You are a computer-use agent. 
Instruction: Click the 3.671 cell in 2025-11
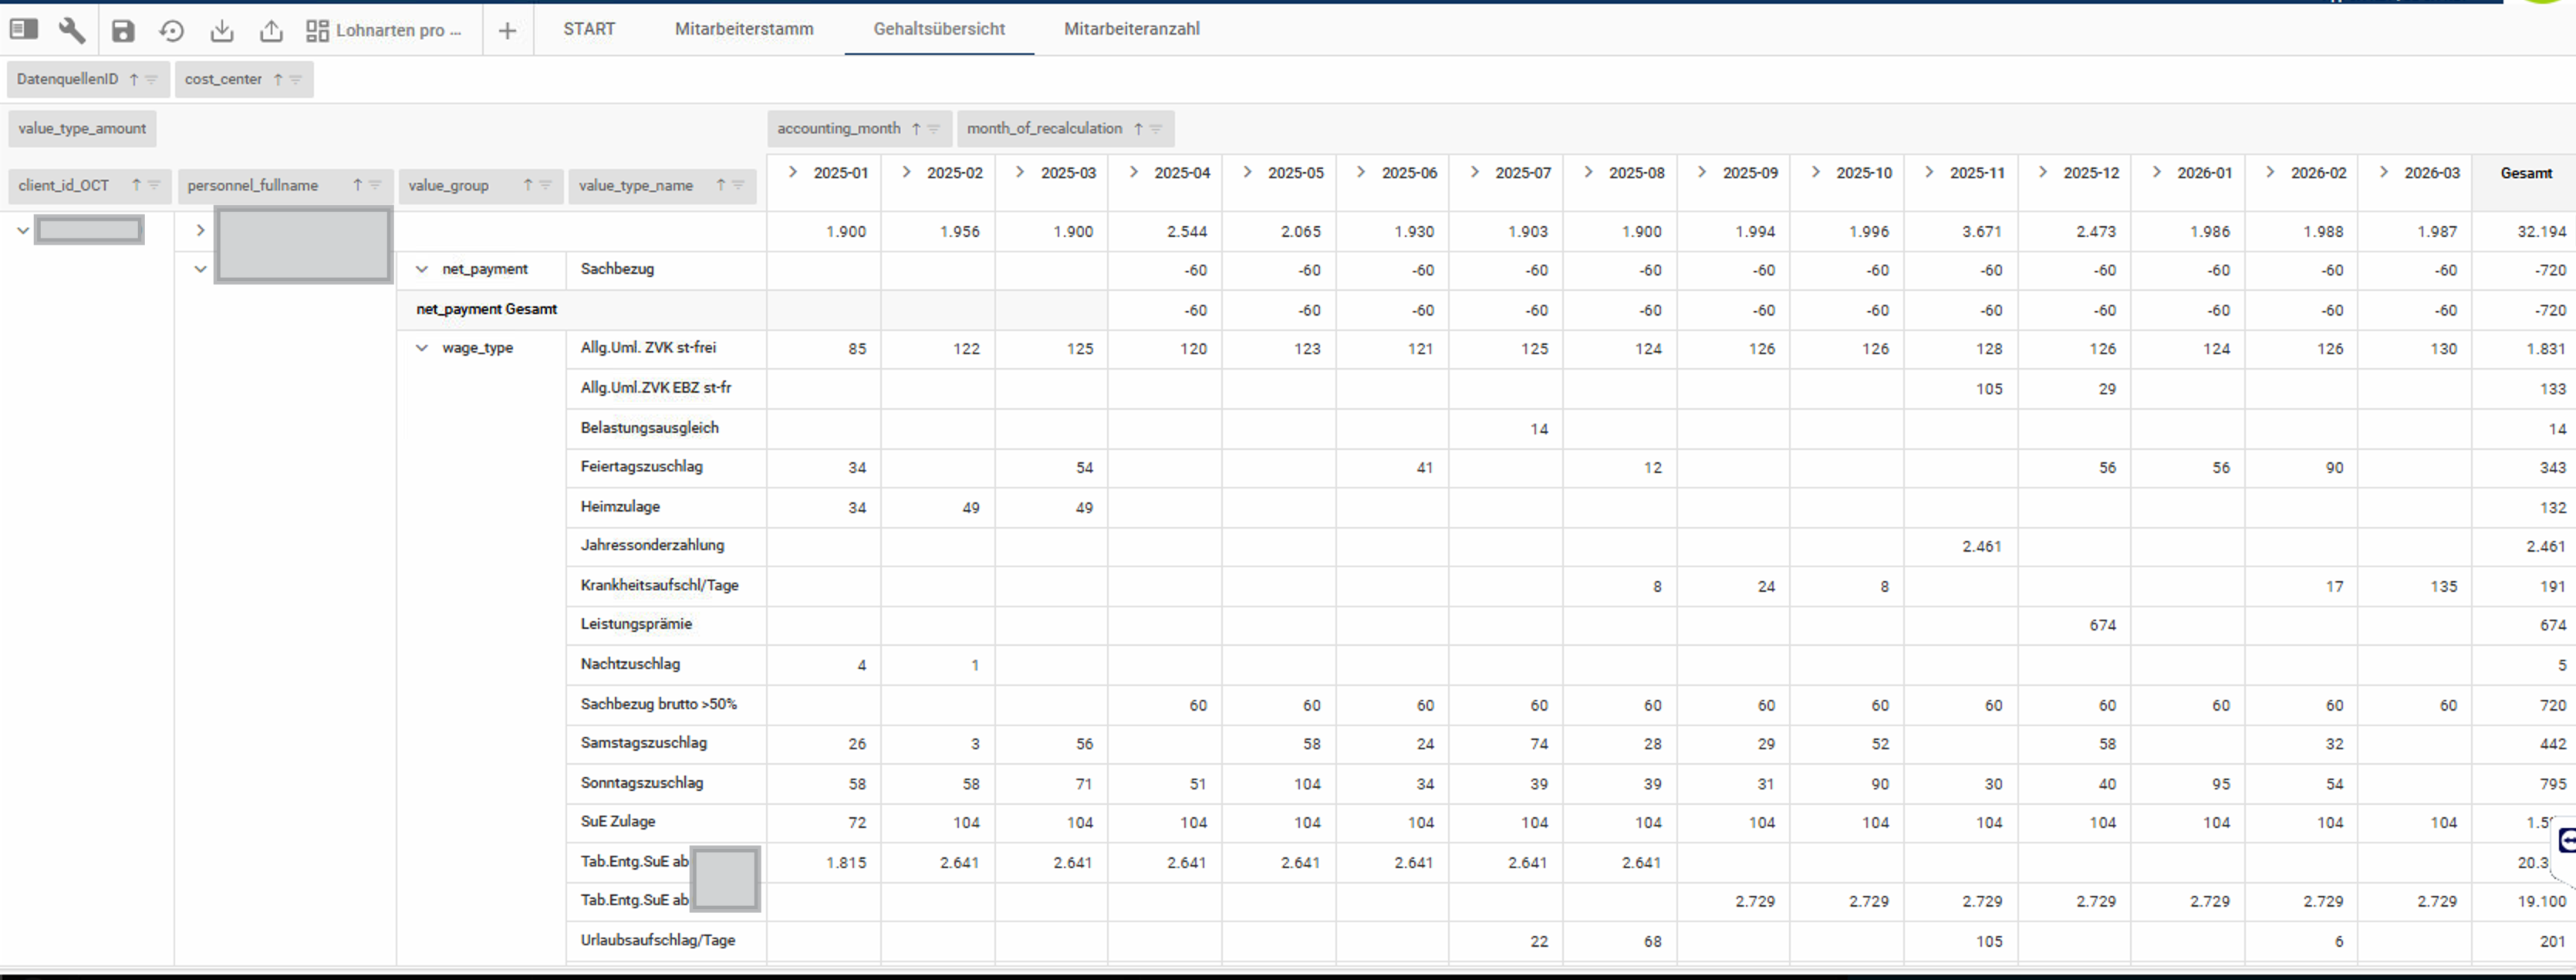coord(1981,231)
